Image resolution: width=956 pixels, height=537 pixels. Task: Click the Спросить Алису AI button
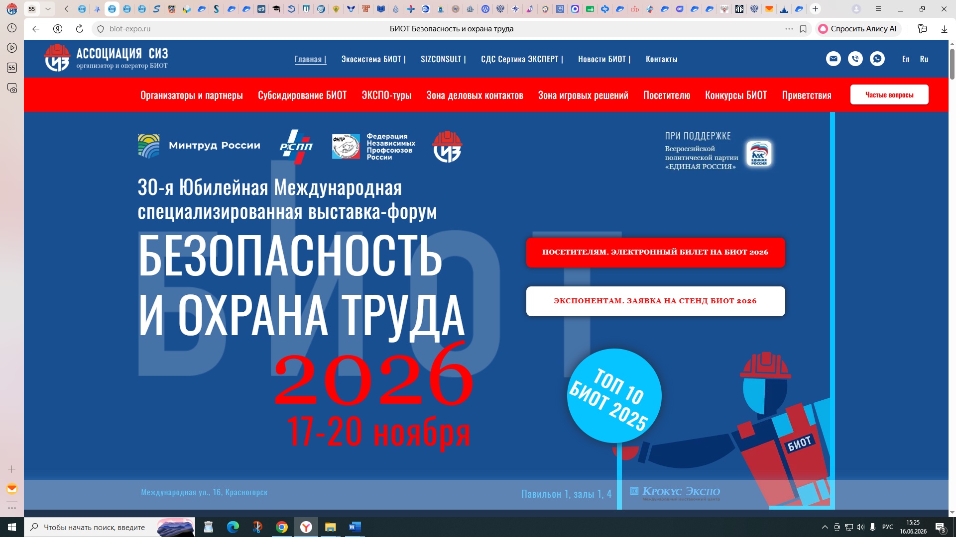859,29
